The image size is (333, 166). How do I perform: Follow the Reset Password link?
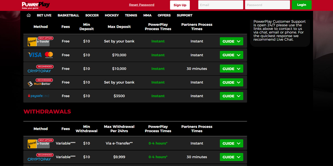tap(141, 5)
